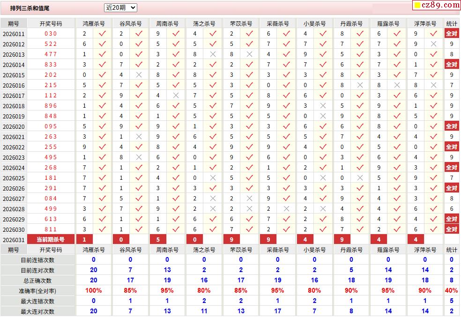This screenshot has width=461, height=317.
Task: Click the red check mark in row 2026030 under 浮萍杀号
Action: coord(433,229)
